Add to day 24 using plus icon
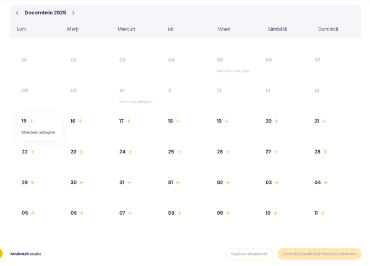 click(130, 152)
